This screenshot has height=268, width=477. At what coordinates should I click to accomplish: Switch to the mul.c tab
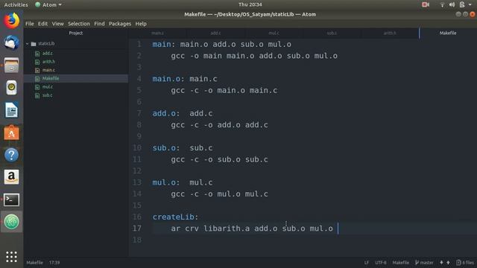click(x=274, y=33)
